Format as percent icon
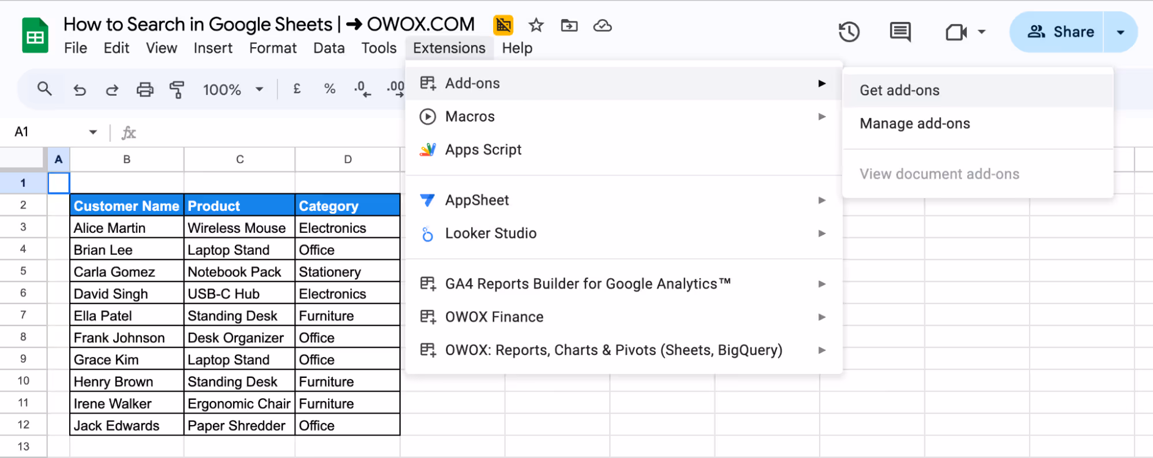Viewport: 1153px width, 458px height. pyautogui.click(x=329, y=89)
